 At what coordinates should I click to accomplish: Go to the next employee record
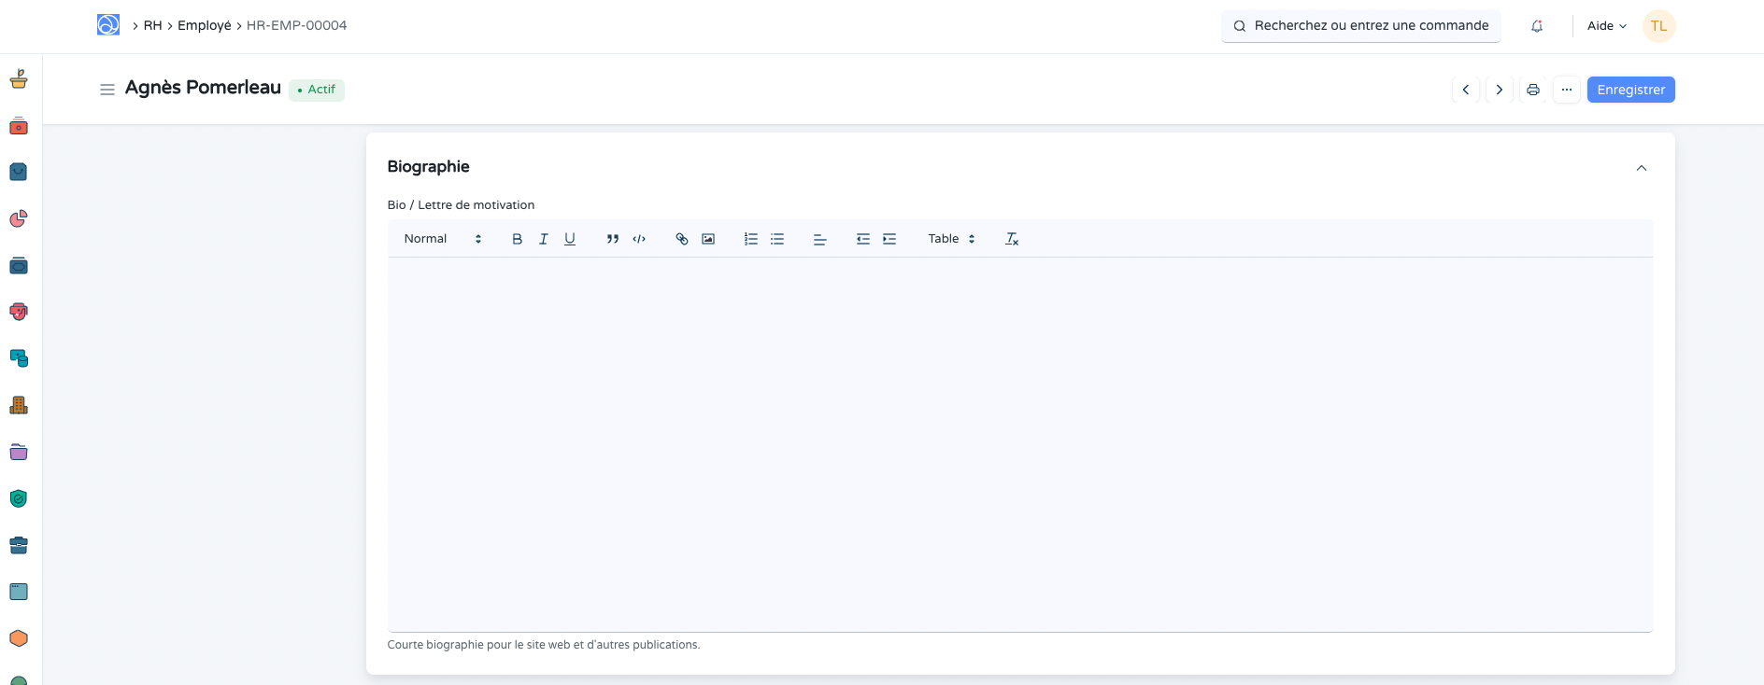pyautogui.click(x=1500, y=90)
